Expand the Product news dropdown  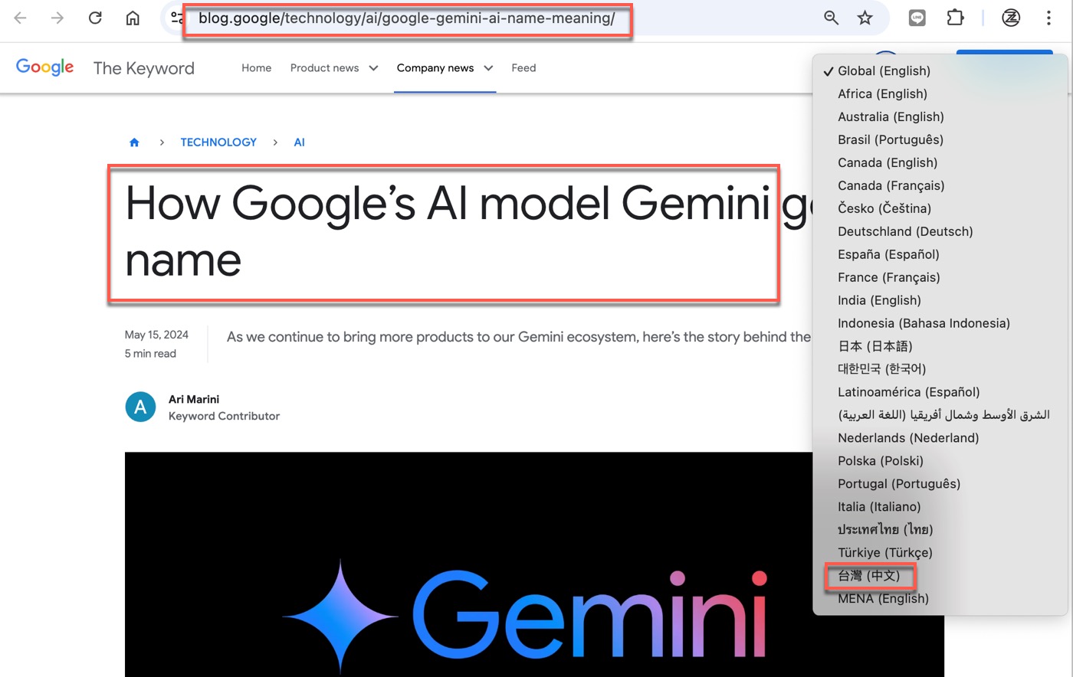[334, 68]
